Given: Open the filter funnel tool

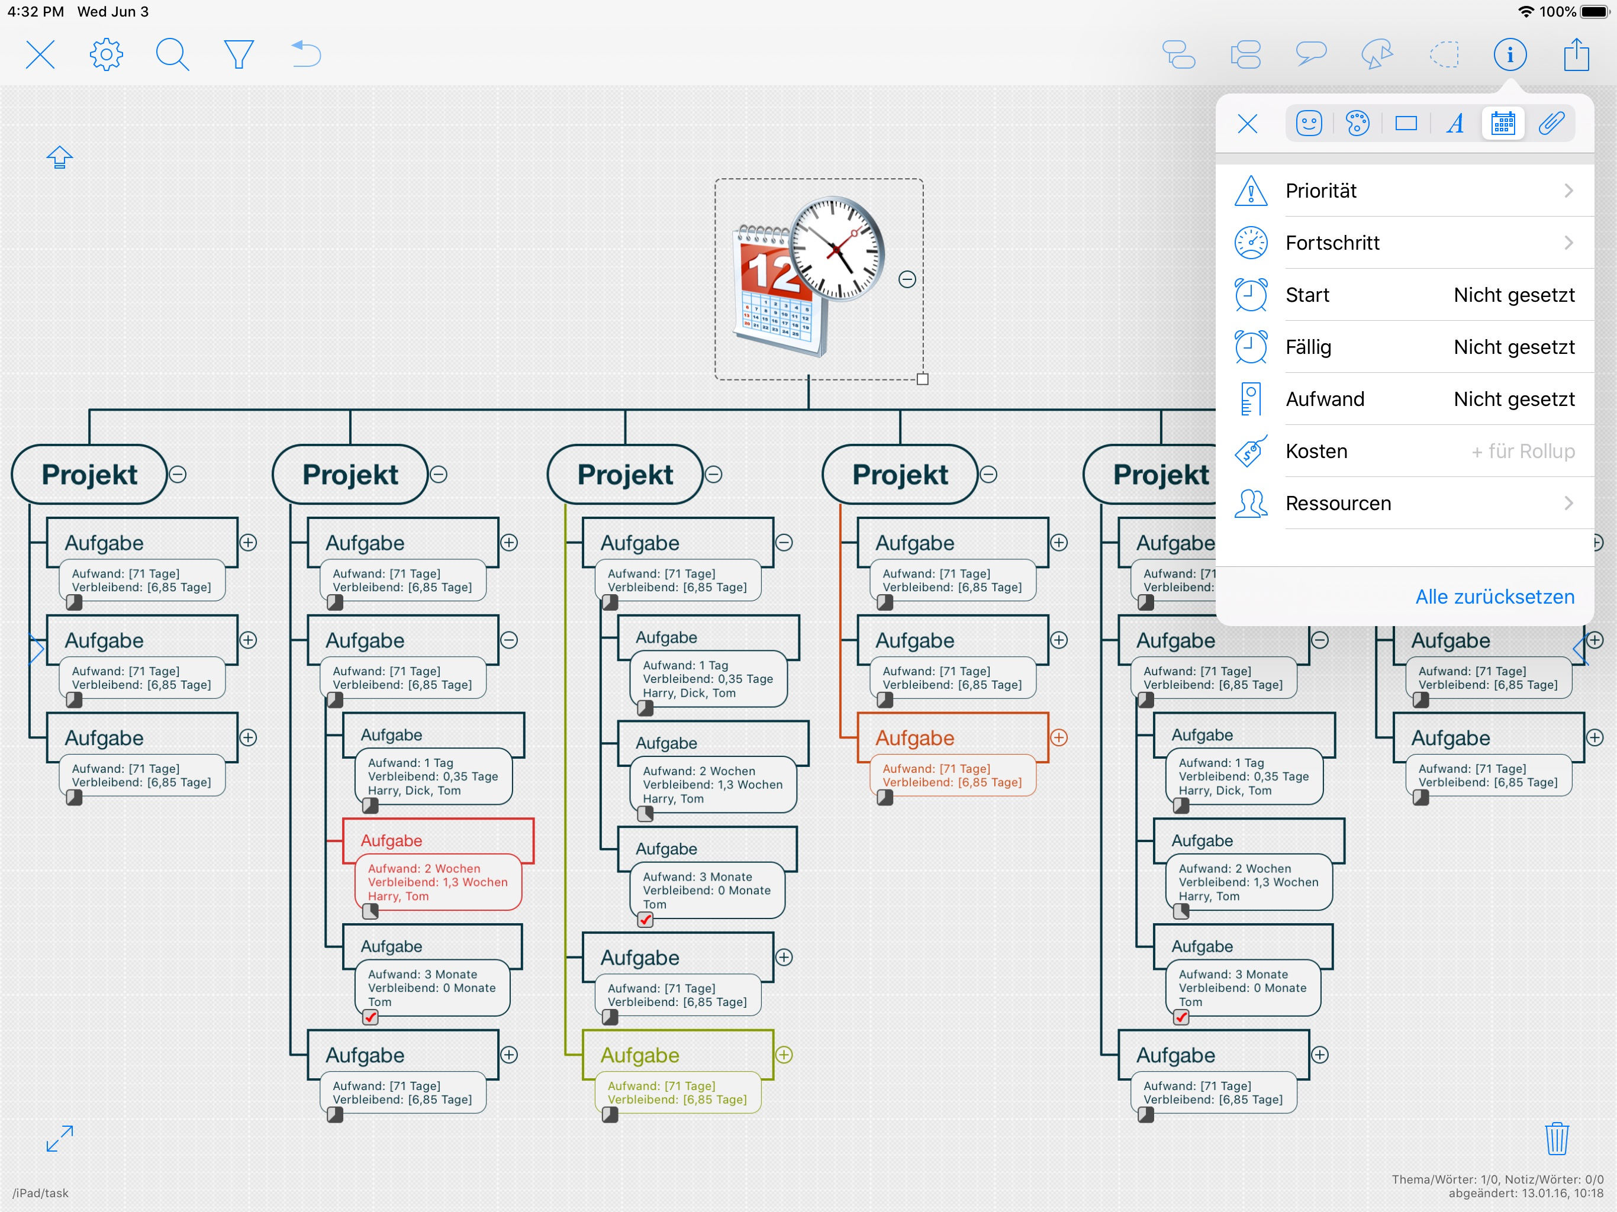Looking at the screenshot, I should pos(239,54).
